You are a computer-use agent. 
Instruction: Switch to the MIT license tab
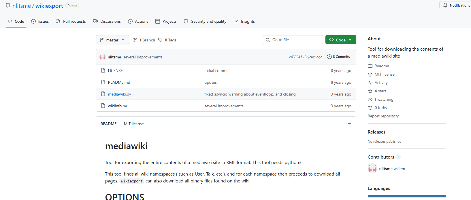pos(134,124)
